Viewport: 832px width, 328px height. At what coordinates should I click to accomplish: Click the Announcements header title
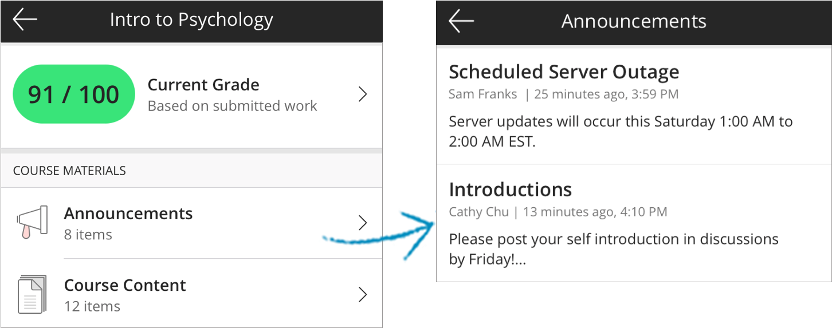click(634, 21)
